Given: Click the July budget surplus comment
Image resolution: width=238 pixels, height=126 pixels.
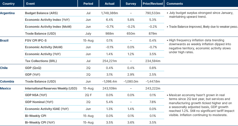Looking at the screenshot, I should pyautogui.click(x=200, y=15).
